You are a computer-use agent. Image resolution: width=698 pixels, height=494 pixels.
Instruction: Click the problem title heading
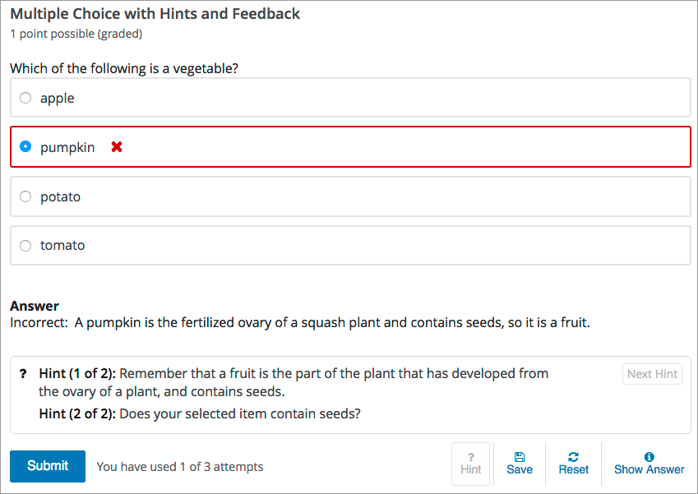(x=155, y=14)
